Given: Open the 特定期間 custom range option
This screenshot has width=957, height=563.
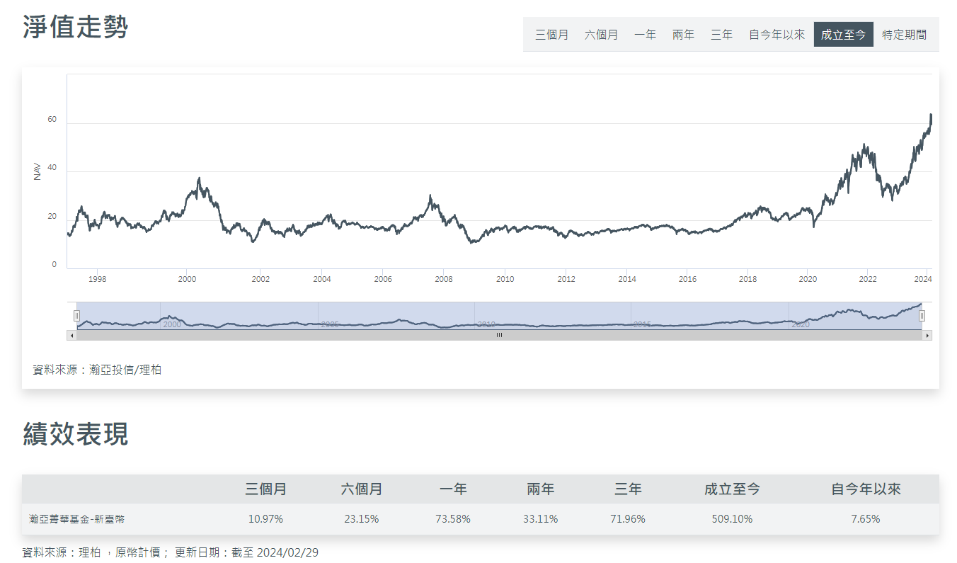Looking at the screenshot, I should [904, 34].
